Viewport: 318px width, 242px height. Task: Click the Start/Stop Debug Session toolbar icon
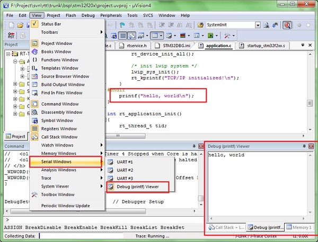point(288,25)
